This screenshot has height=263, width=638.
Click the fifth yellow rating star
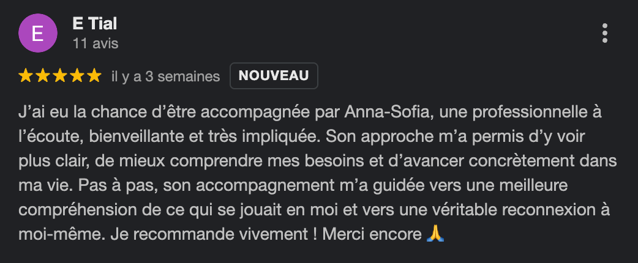point(94,76)
